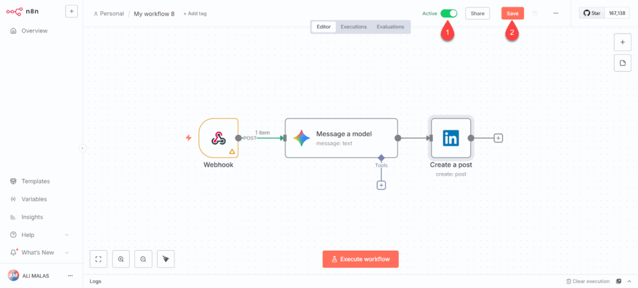
Task: Click the Variables icon
Action: tap(14, 199)
